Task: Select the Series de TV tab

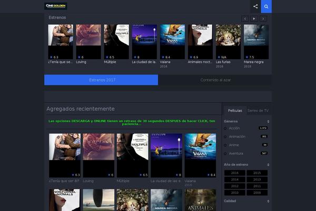Action: 258,110
